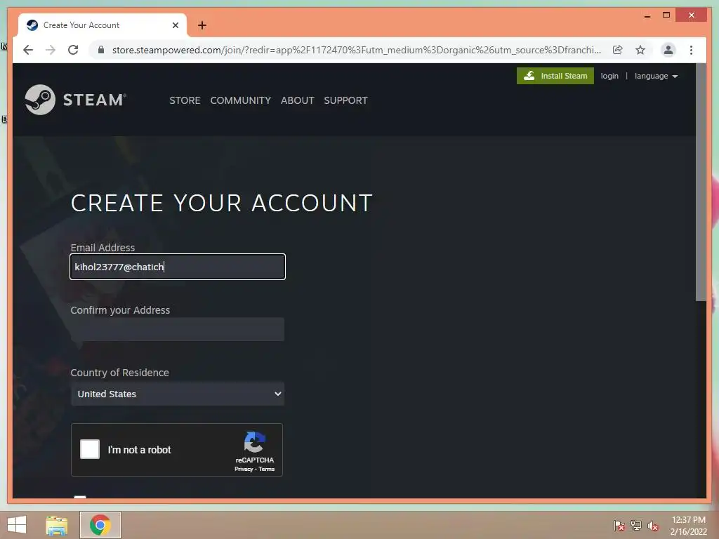Open File Explorer from taskbar
This screenshot has height=539, width=719.
tap(56, 525)
